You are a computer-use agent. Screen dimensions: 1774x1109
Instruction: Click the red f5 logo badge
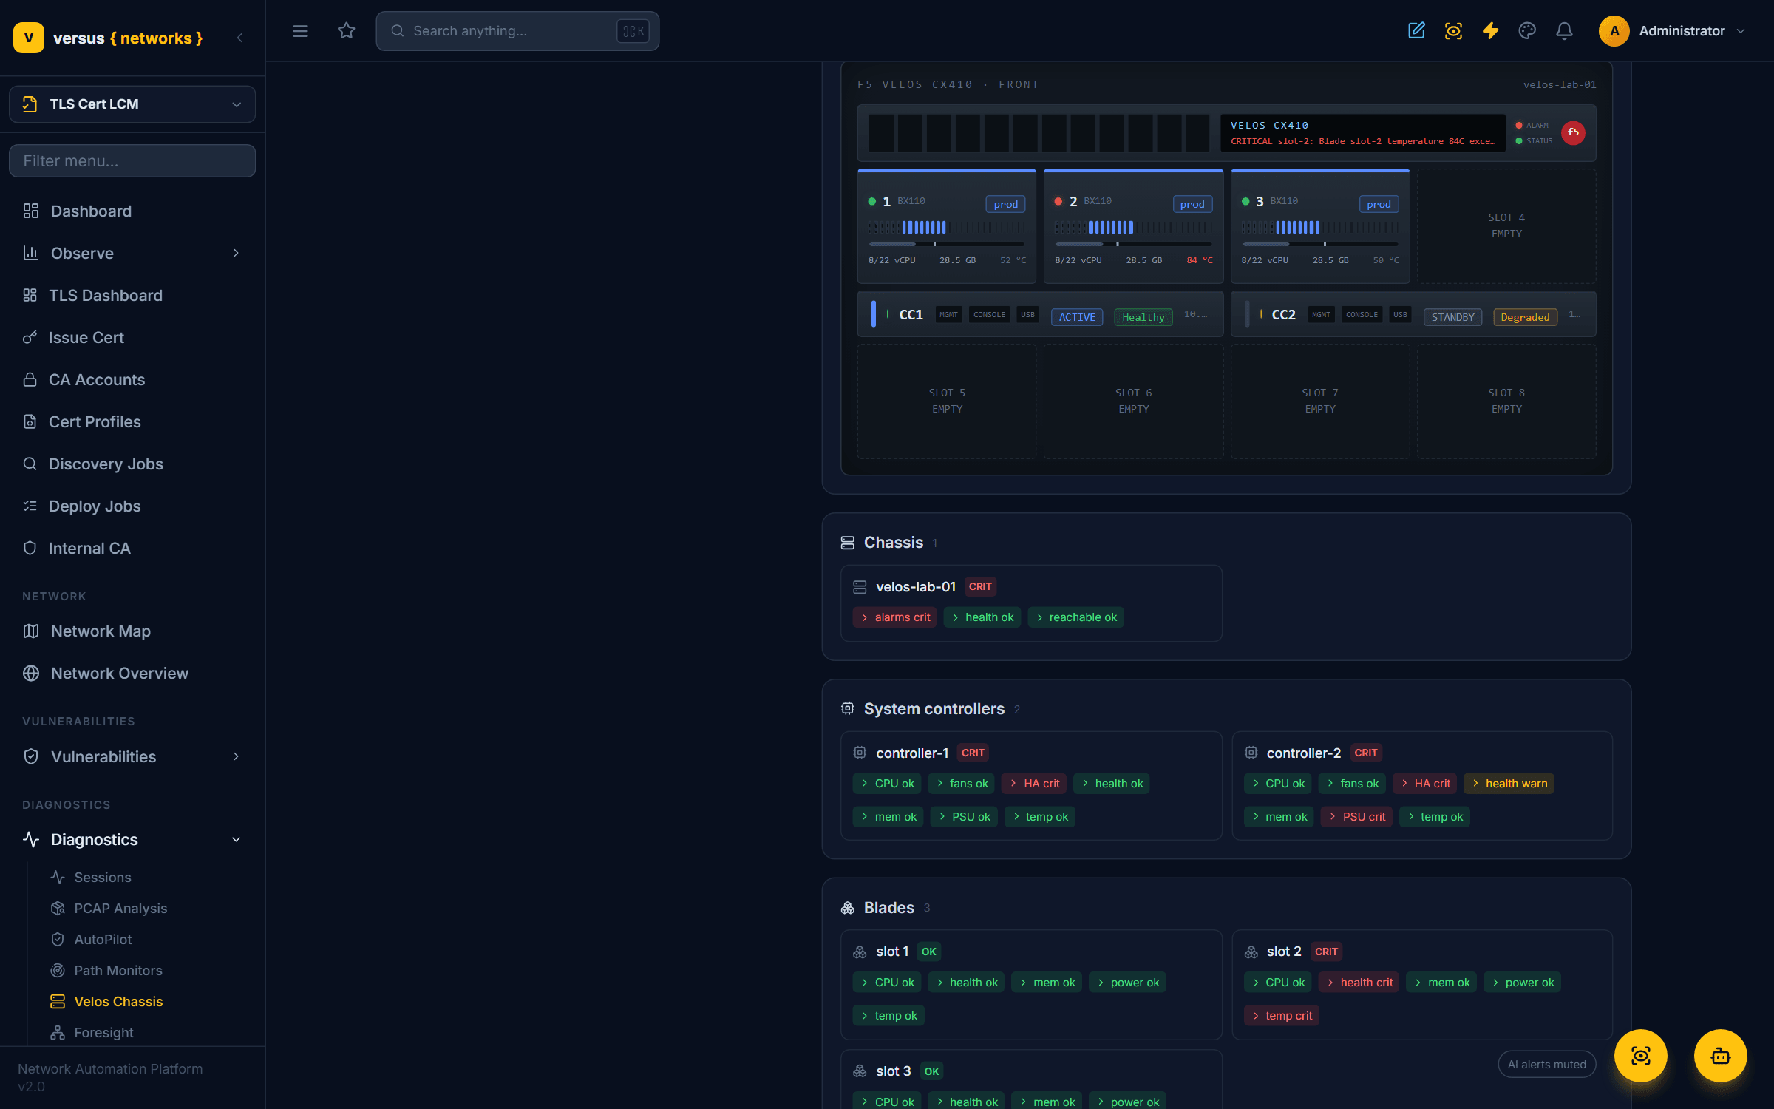coord(1573,132)
